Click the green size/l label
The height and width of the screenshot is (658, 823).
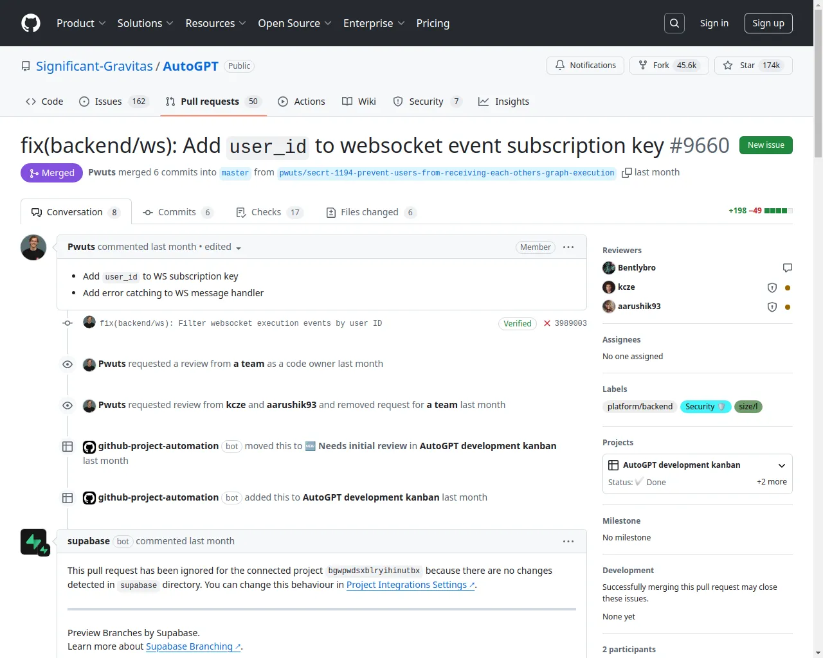748,407
